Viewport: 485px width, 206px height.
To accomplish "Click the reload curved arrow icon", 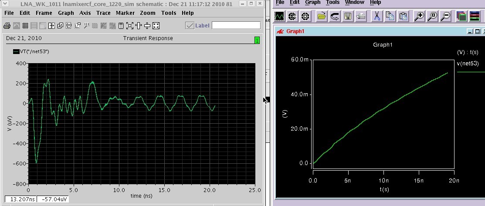I will [335, 16].
